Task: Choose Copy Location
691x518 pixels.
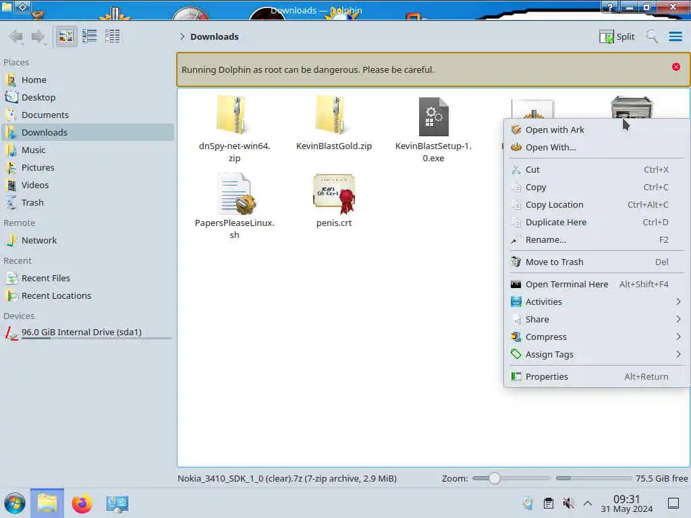Action: pyautogui.click(x=597, y=205)
